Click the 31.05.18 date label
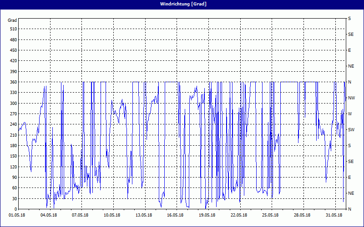The height and width of the screenshot is (227, 364). (x=334, y=215)
